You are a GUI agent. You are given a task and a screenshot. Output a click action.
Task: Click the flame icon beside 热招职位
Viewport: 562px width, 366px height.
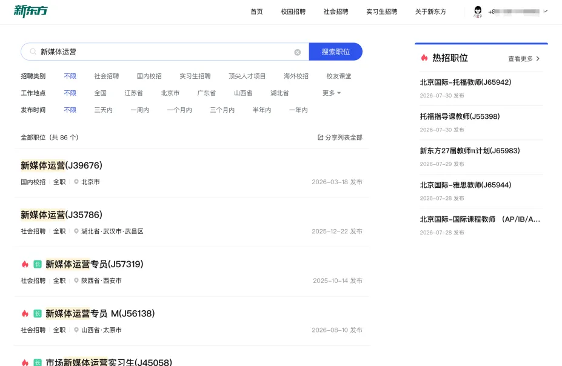pos(424,58)
